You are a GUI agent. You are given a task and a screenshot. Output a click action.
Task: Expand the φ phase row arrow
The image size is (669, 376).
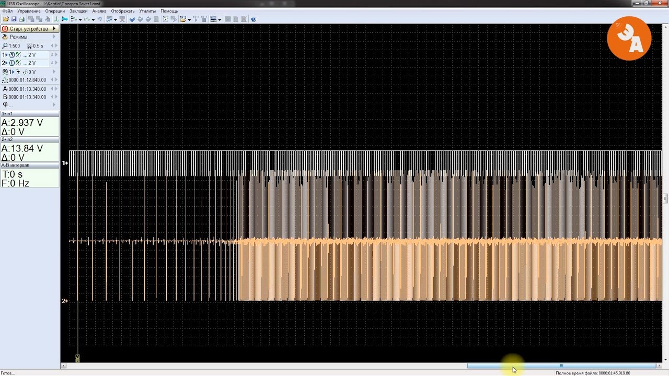click(54, 104)
